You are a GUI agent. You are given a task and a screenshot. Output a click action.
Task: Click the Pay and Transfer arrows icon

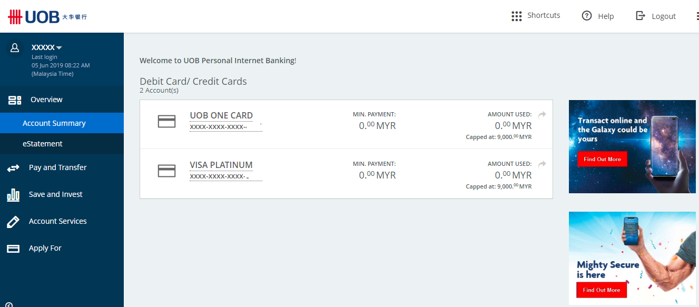click(13, 168)
